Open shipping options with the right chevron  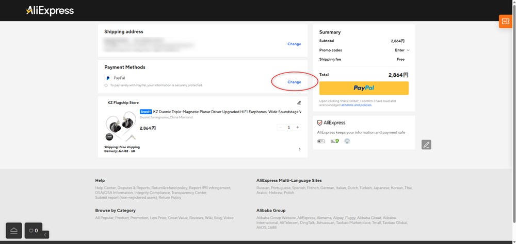point(299,149)
